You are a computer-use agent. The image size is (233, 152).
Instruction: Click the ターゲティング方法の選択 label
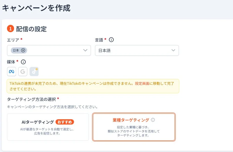pyautogui.click(x=31, y=99)
